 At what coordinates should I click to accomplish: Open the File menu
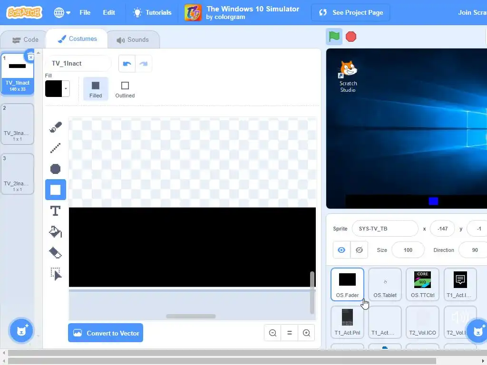[x=85, y=12]
